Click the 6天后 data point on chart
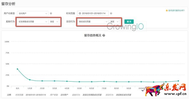The image size is (189, 99). pyautogui.click(x=92, y=82)
